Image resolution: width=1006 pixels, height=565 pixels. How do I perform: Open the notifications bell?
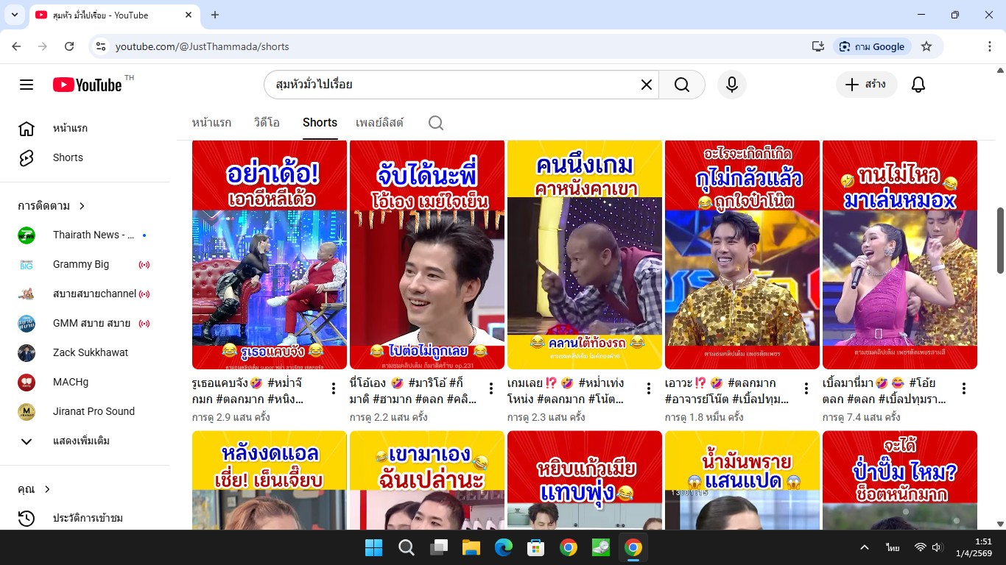918,85
